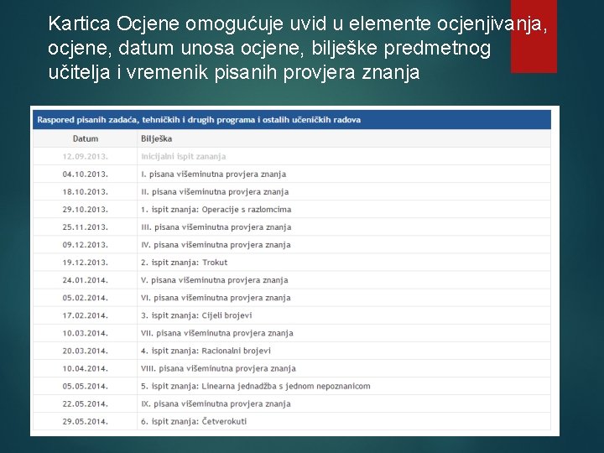Click '4. ispit znanja: Racionalni brojevi'
Image resolution: width=604 pixels, height=453 pixels.
click(206, 351)
